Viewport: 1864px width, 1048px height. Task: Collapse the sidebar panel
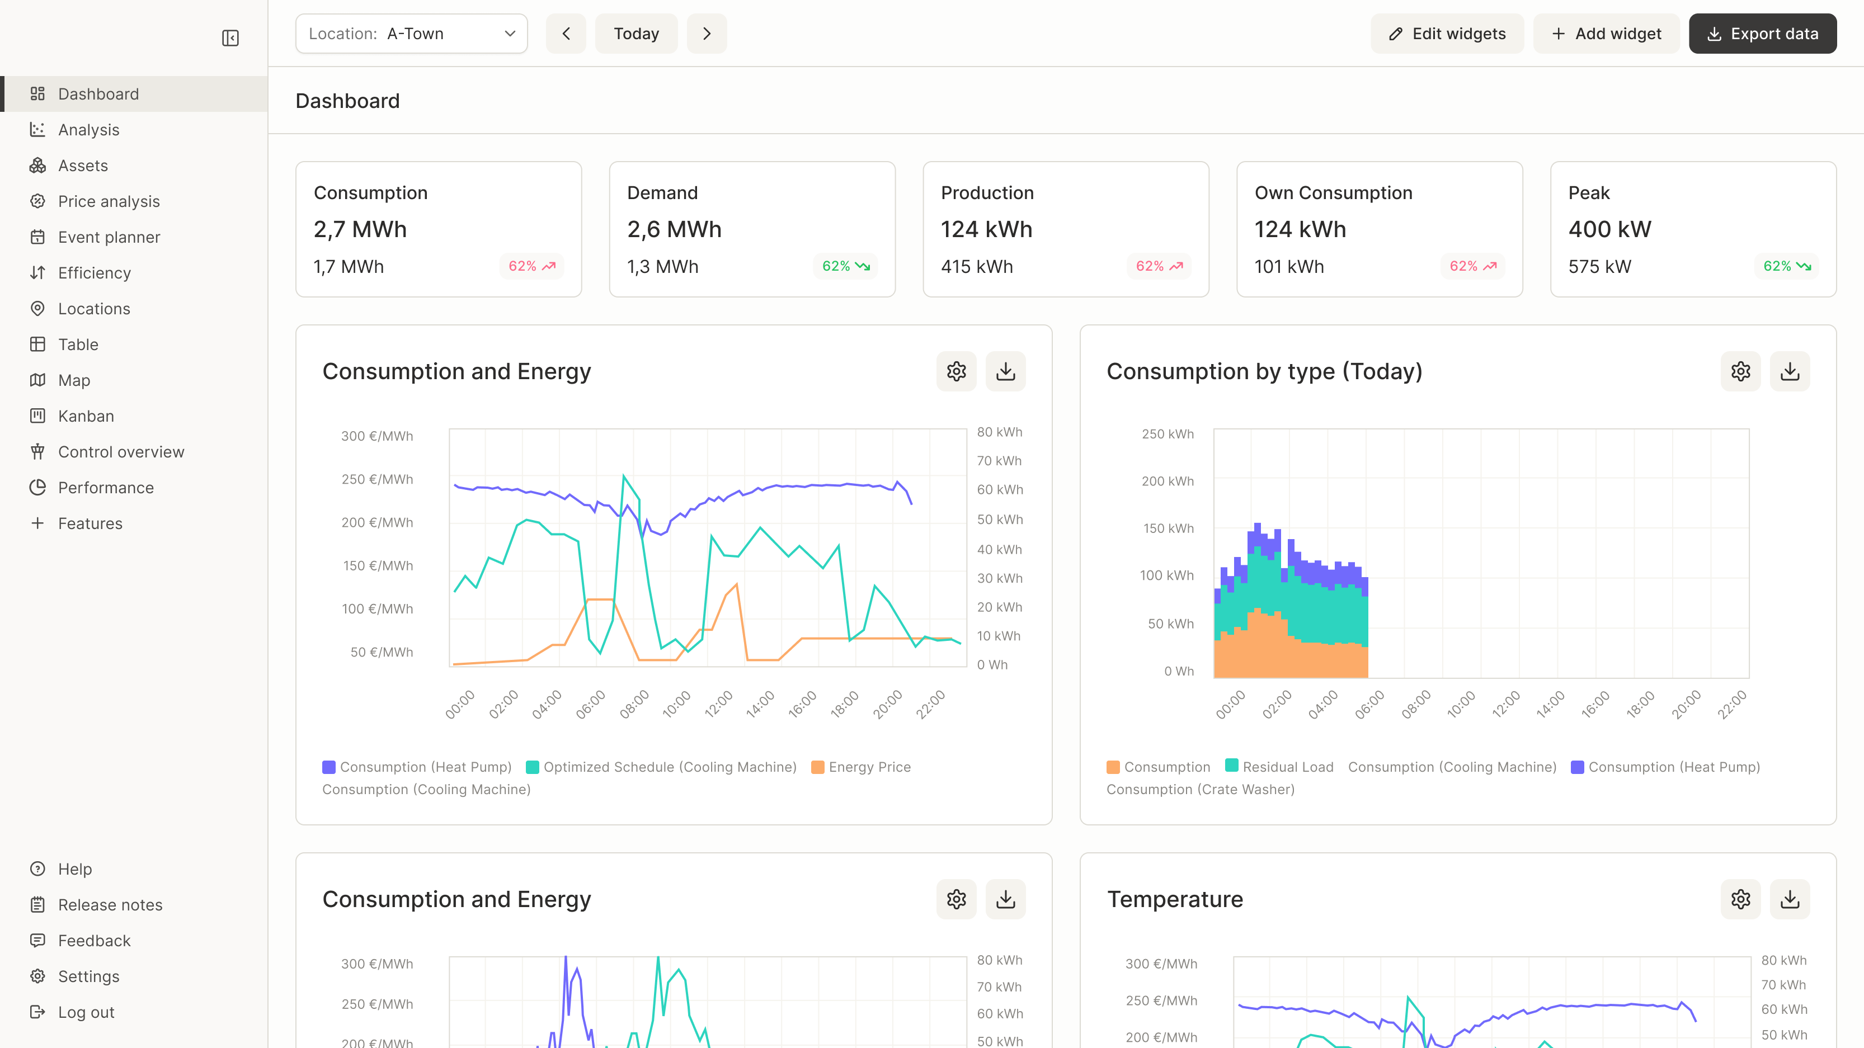(x=230, y=37)
